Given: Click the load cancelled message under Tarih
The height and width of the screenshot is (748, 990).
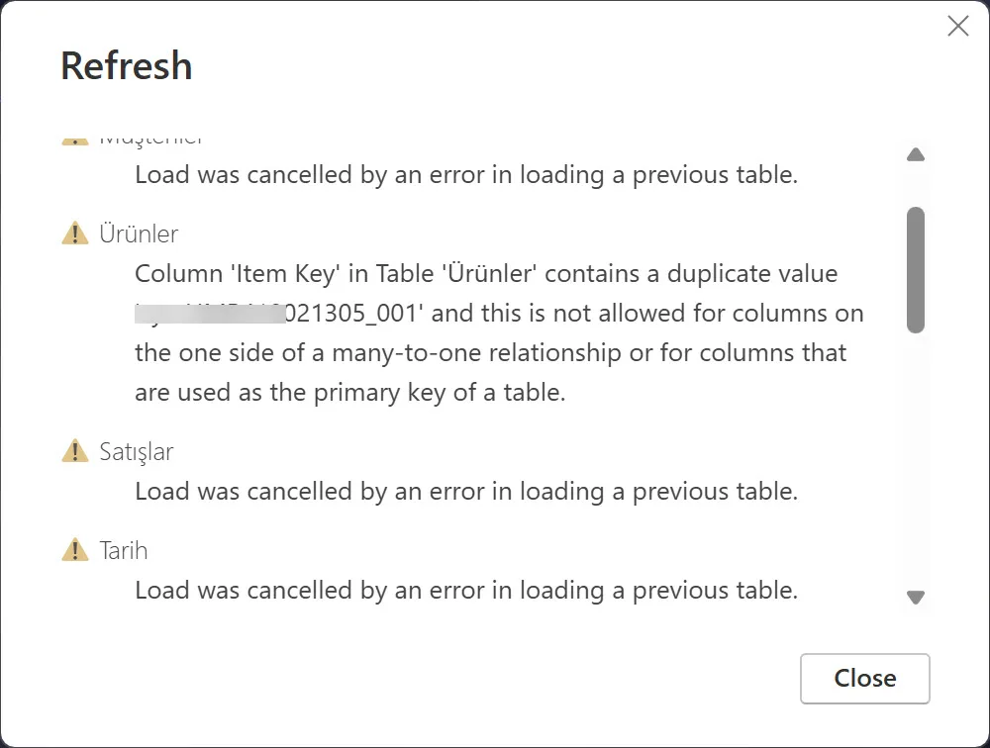Looking at the screenshot, I should pyautogui.click(x=465, y=590).
